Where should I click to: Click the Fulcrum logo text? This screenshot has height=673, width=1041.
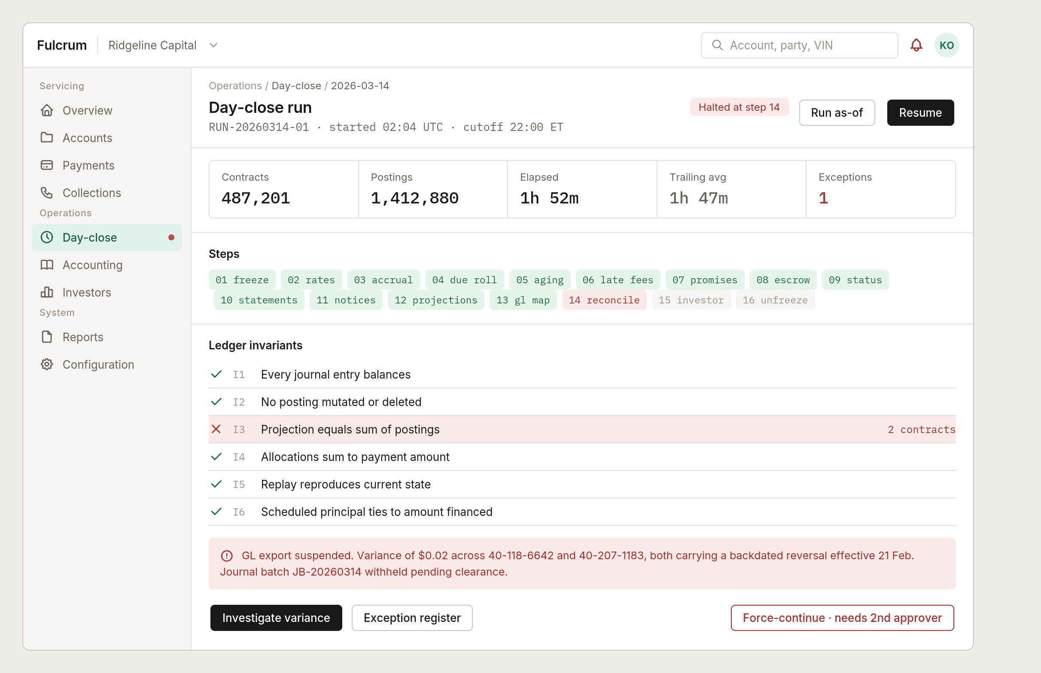pyautogui.click(x=62, y=45)
